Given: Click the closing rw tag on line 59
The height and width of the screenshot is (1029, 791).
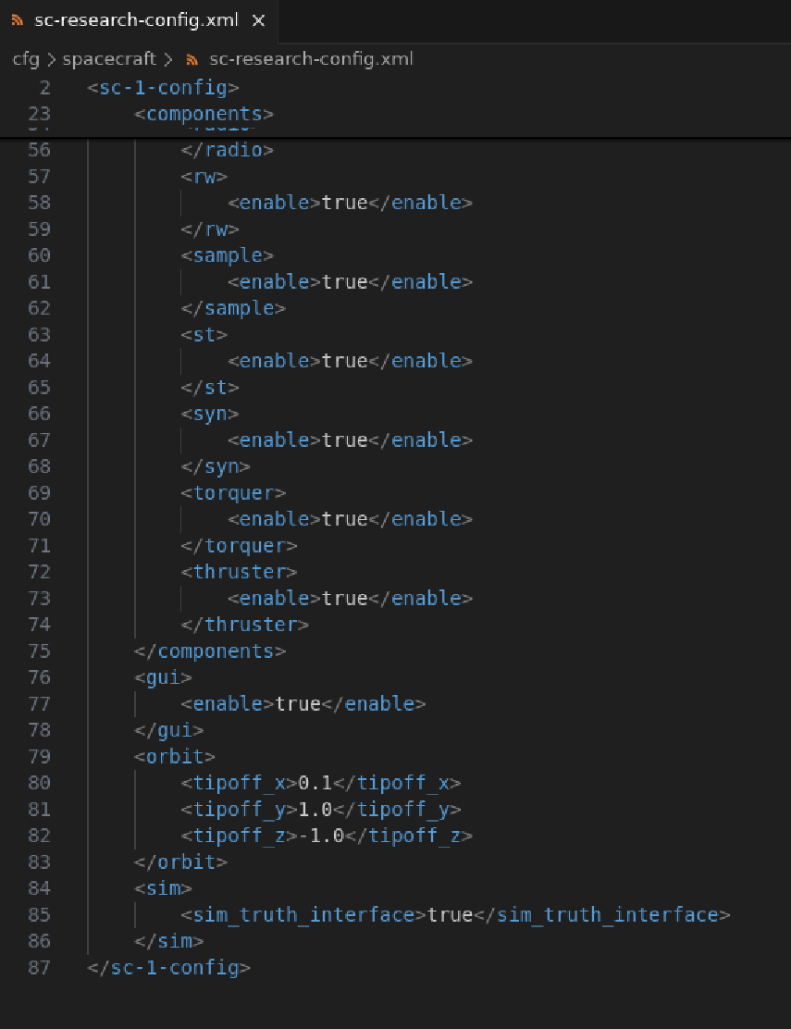Looking at the screenshot, I should click(210, 229).
